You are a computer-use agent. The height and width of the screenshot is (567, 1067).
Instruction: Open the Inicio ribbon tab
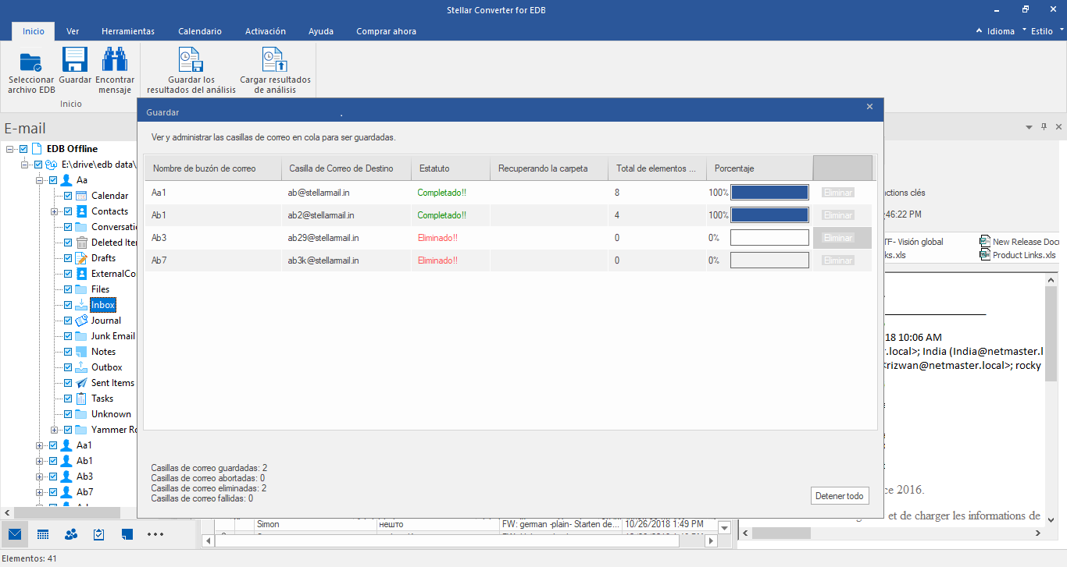point(34,31)
